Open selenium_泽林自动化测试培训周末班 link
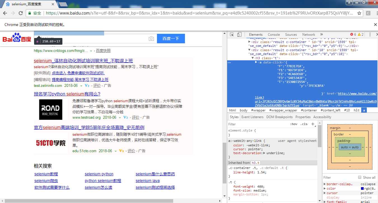Viewport: 378px width, 203px height. 83,61
